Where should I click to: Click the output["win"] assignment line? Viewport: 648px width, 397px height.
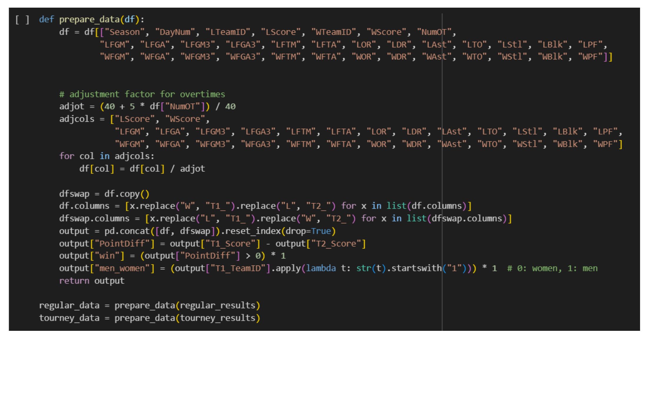[172, 256]
